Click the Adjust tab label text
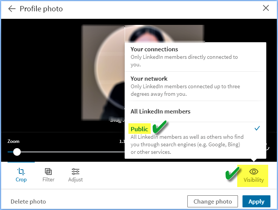The width and height of the screenshot is (278, 210). point(76,180)
